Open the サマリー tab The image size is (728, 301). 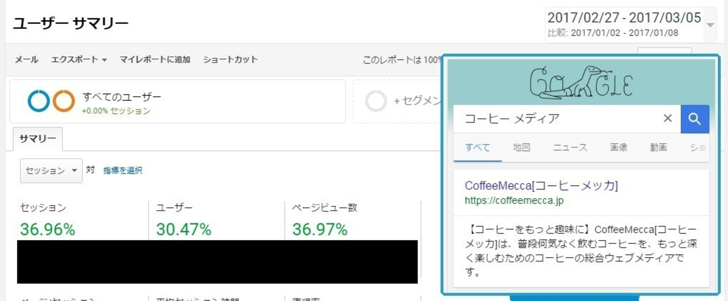(38, 139)
